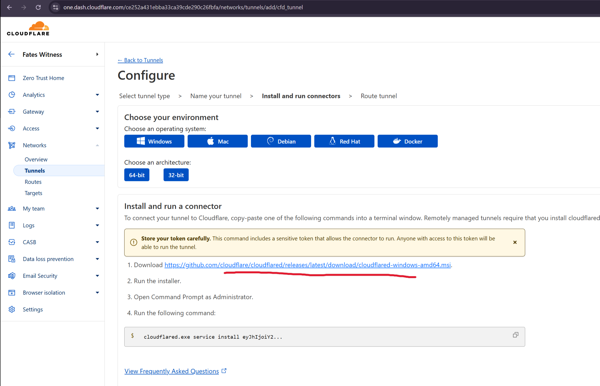
Task: Open the Routes page in sidebar
Action: coord(33,182)
